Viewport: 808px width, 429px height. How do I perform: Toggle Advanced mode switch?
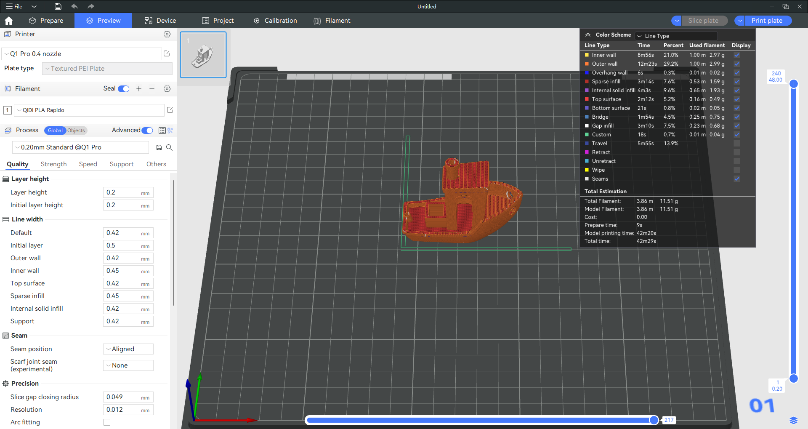click(x=147, y=131)
